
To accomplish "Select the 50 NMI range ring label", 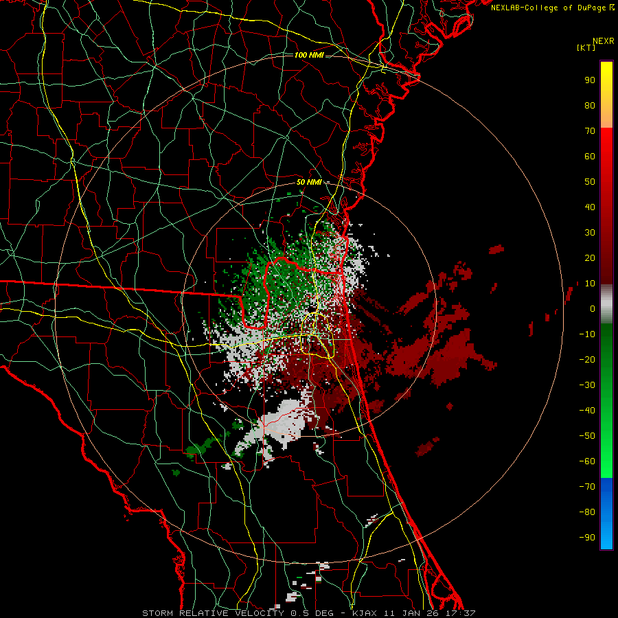I will (309, 182).
